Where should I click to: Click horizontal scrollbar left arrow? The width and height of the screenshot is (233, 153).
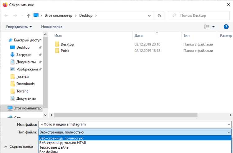coord(52,115)
